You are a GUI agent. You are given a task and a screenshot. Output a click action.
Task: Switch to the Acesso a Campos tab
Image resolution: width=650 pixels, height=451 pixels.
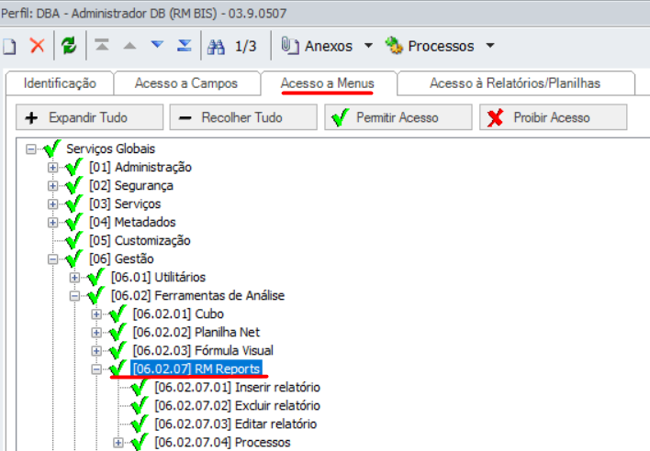[186, 83]
